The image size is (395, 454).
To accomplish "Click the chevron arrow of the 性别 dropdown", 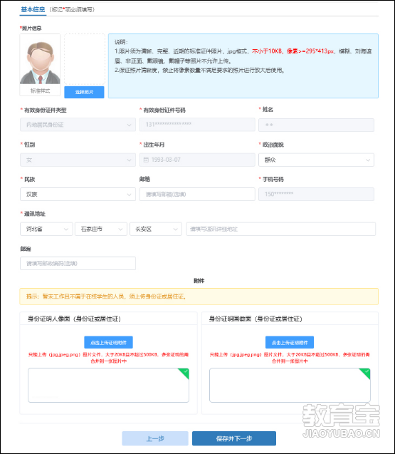I will click(129, 160).
